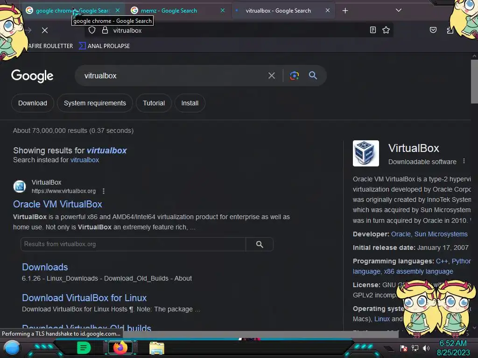Click the page vertical scrollbar thumb
This screenshot has width=478, height=358.
pyautogui.click(x=474, y=82)
